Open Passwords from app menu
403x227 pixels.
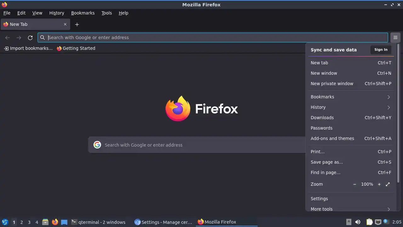coord(351,128)
